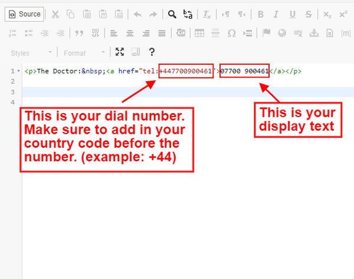This screenshot has width=354, height=279.
Task: Set text direction left-to-right
Action: coord(225,14)
